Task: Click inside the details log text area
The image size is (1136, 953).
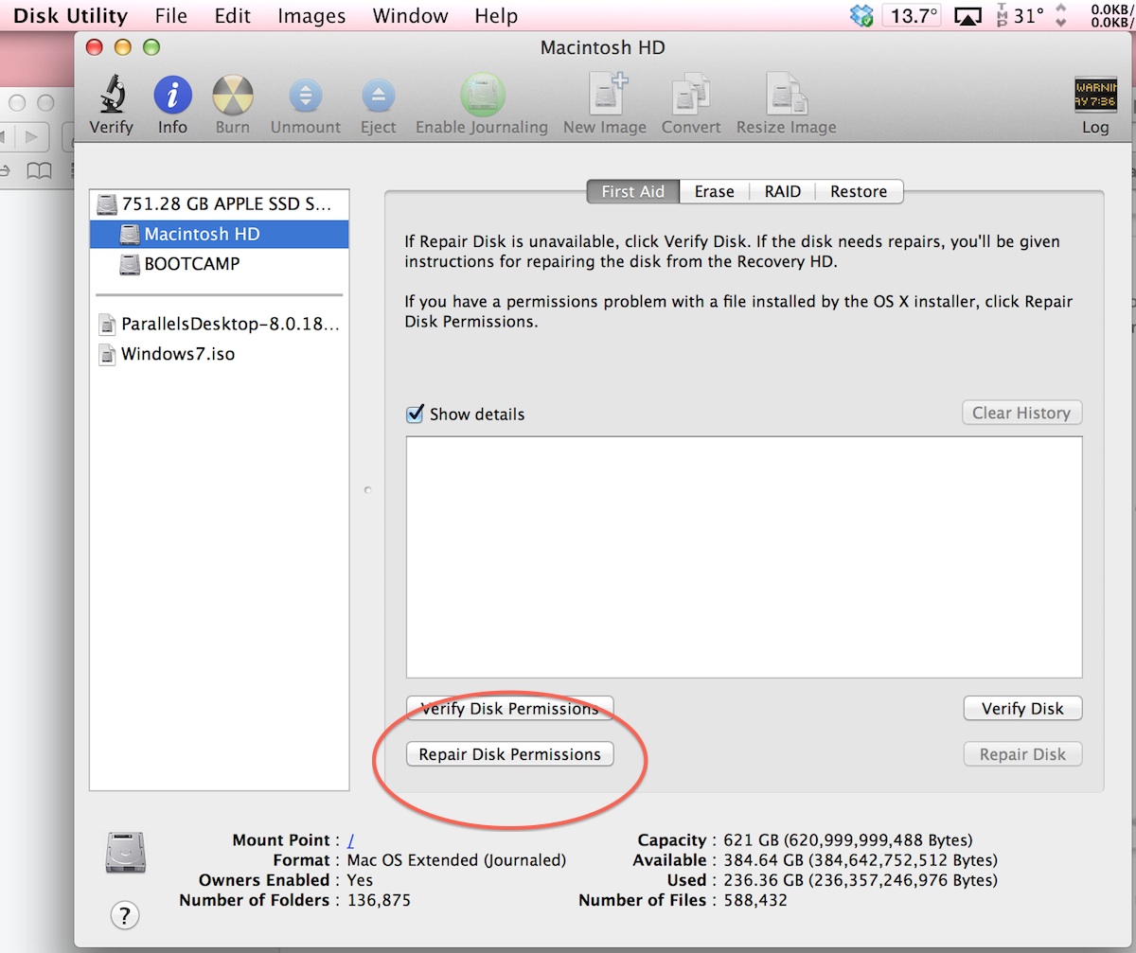Action: coord(744,556)
